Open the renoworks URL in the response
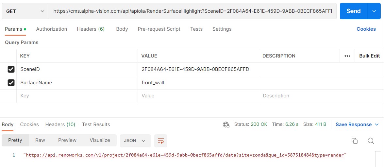 [185, 155]
